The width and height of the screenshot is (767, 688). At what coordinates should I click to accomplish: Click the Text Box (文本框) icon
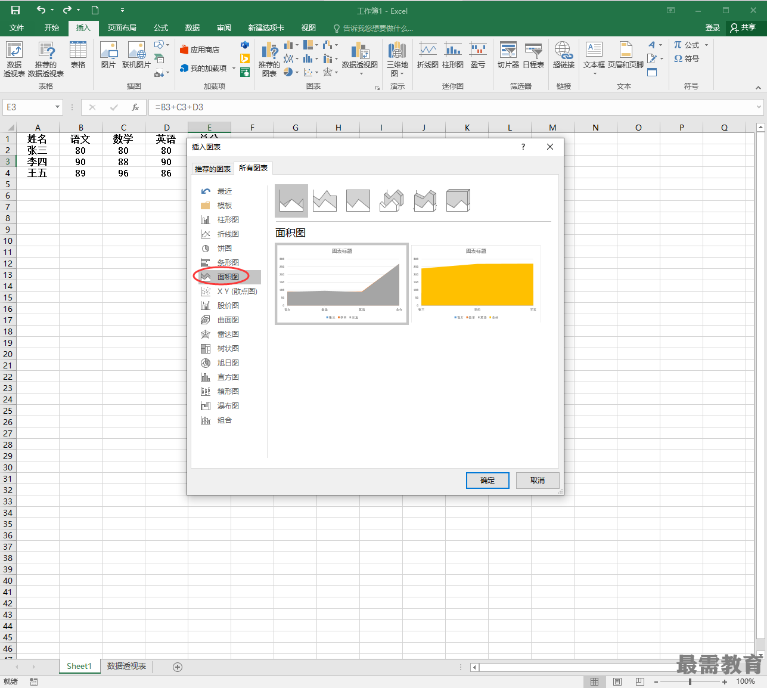coord(594,59)
